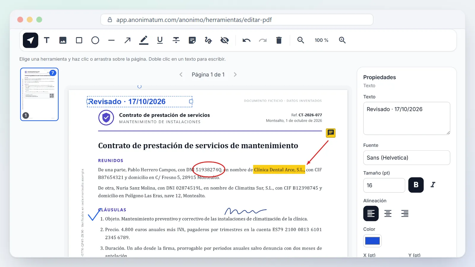475x267 pixels.
Task: Delete the selected element with trash icon
Action: pos(279,40)
